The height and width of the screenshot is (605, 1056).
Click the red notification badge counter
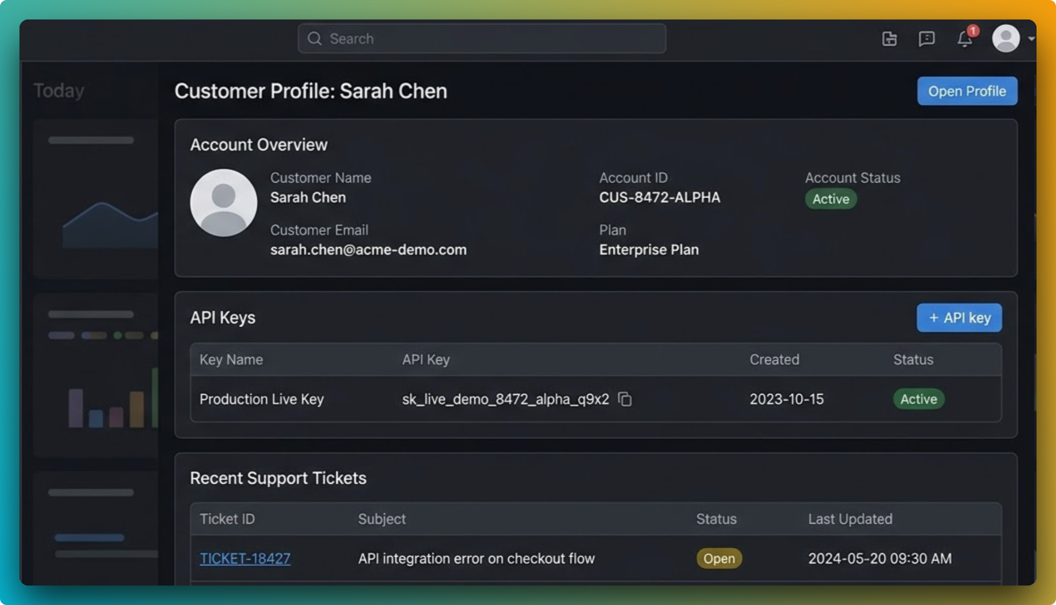click(973, 31)
